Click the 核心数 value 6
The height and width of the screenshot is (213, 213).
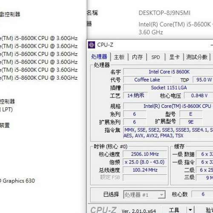[202, 194]
